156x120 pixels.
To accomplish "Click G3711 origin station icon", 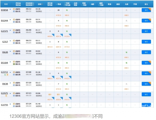I will point(14,72).
